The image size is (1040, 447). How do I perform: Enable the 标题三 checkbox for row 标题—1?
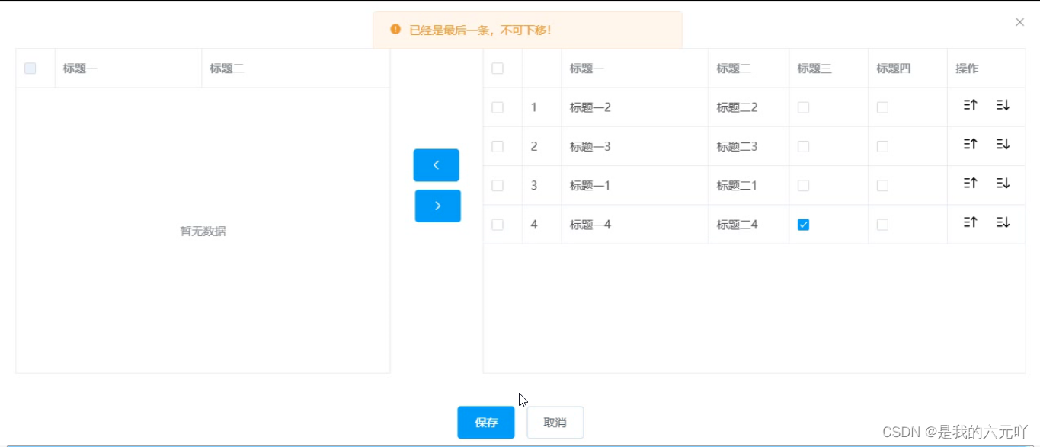tap(803, 185)
